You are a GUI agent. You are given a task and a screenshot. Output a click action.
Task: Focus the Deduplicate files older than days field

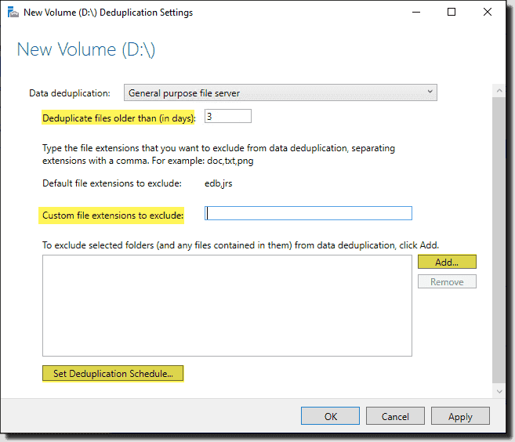pos(228,117)
